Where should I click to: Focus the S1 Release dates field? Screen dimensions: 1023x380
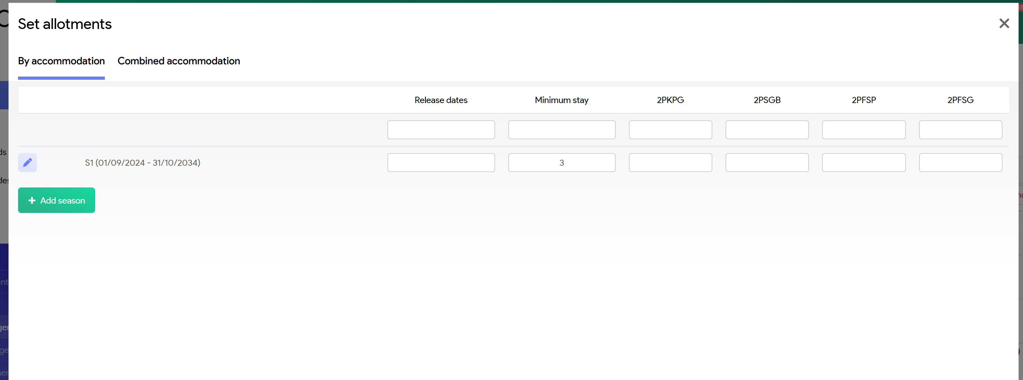click(x=441, y=163)
